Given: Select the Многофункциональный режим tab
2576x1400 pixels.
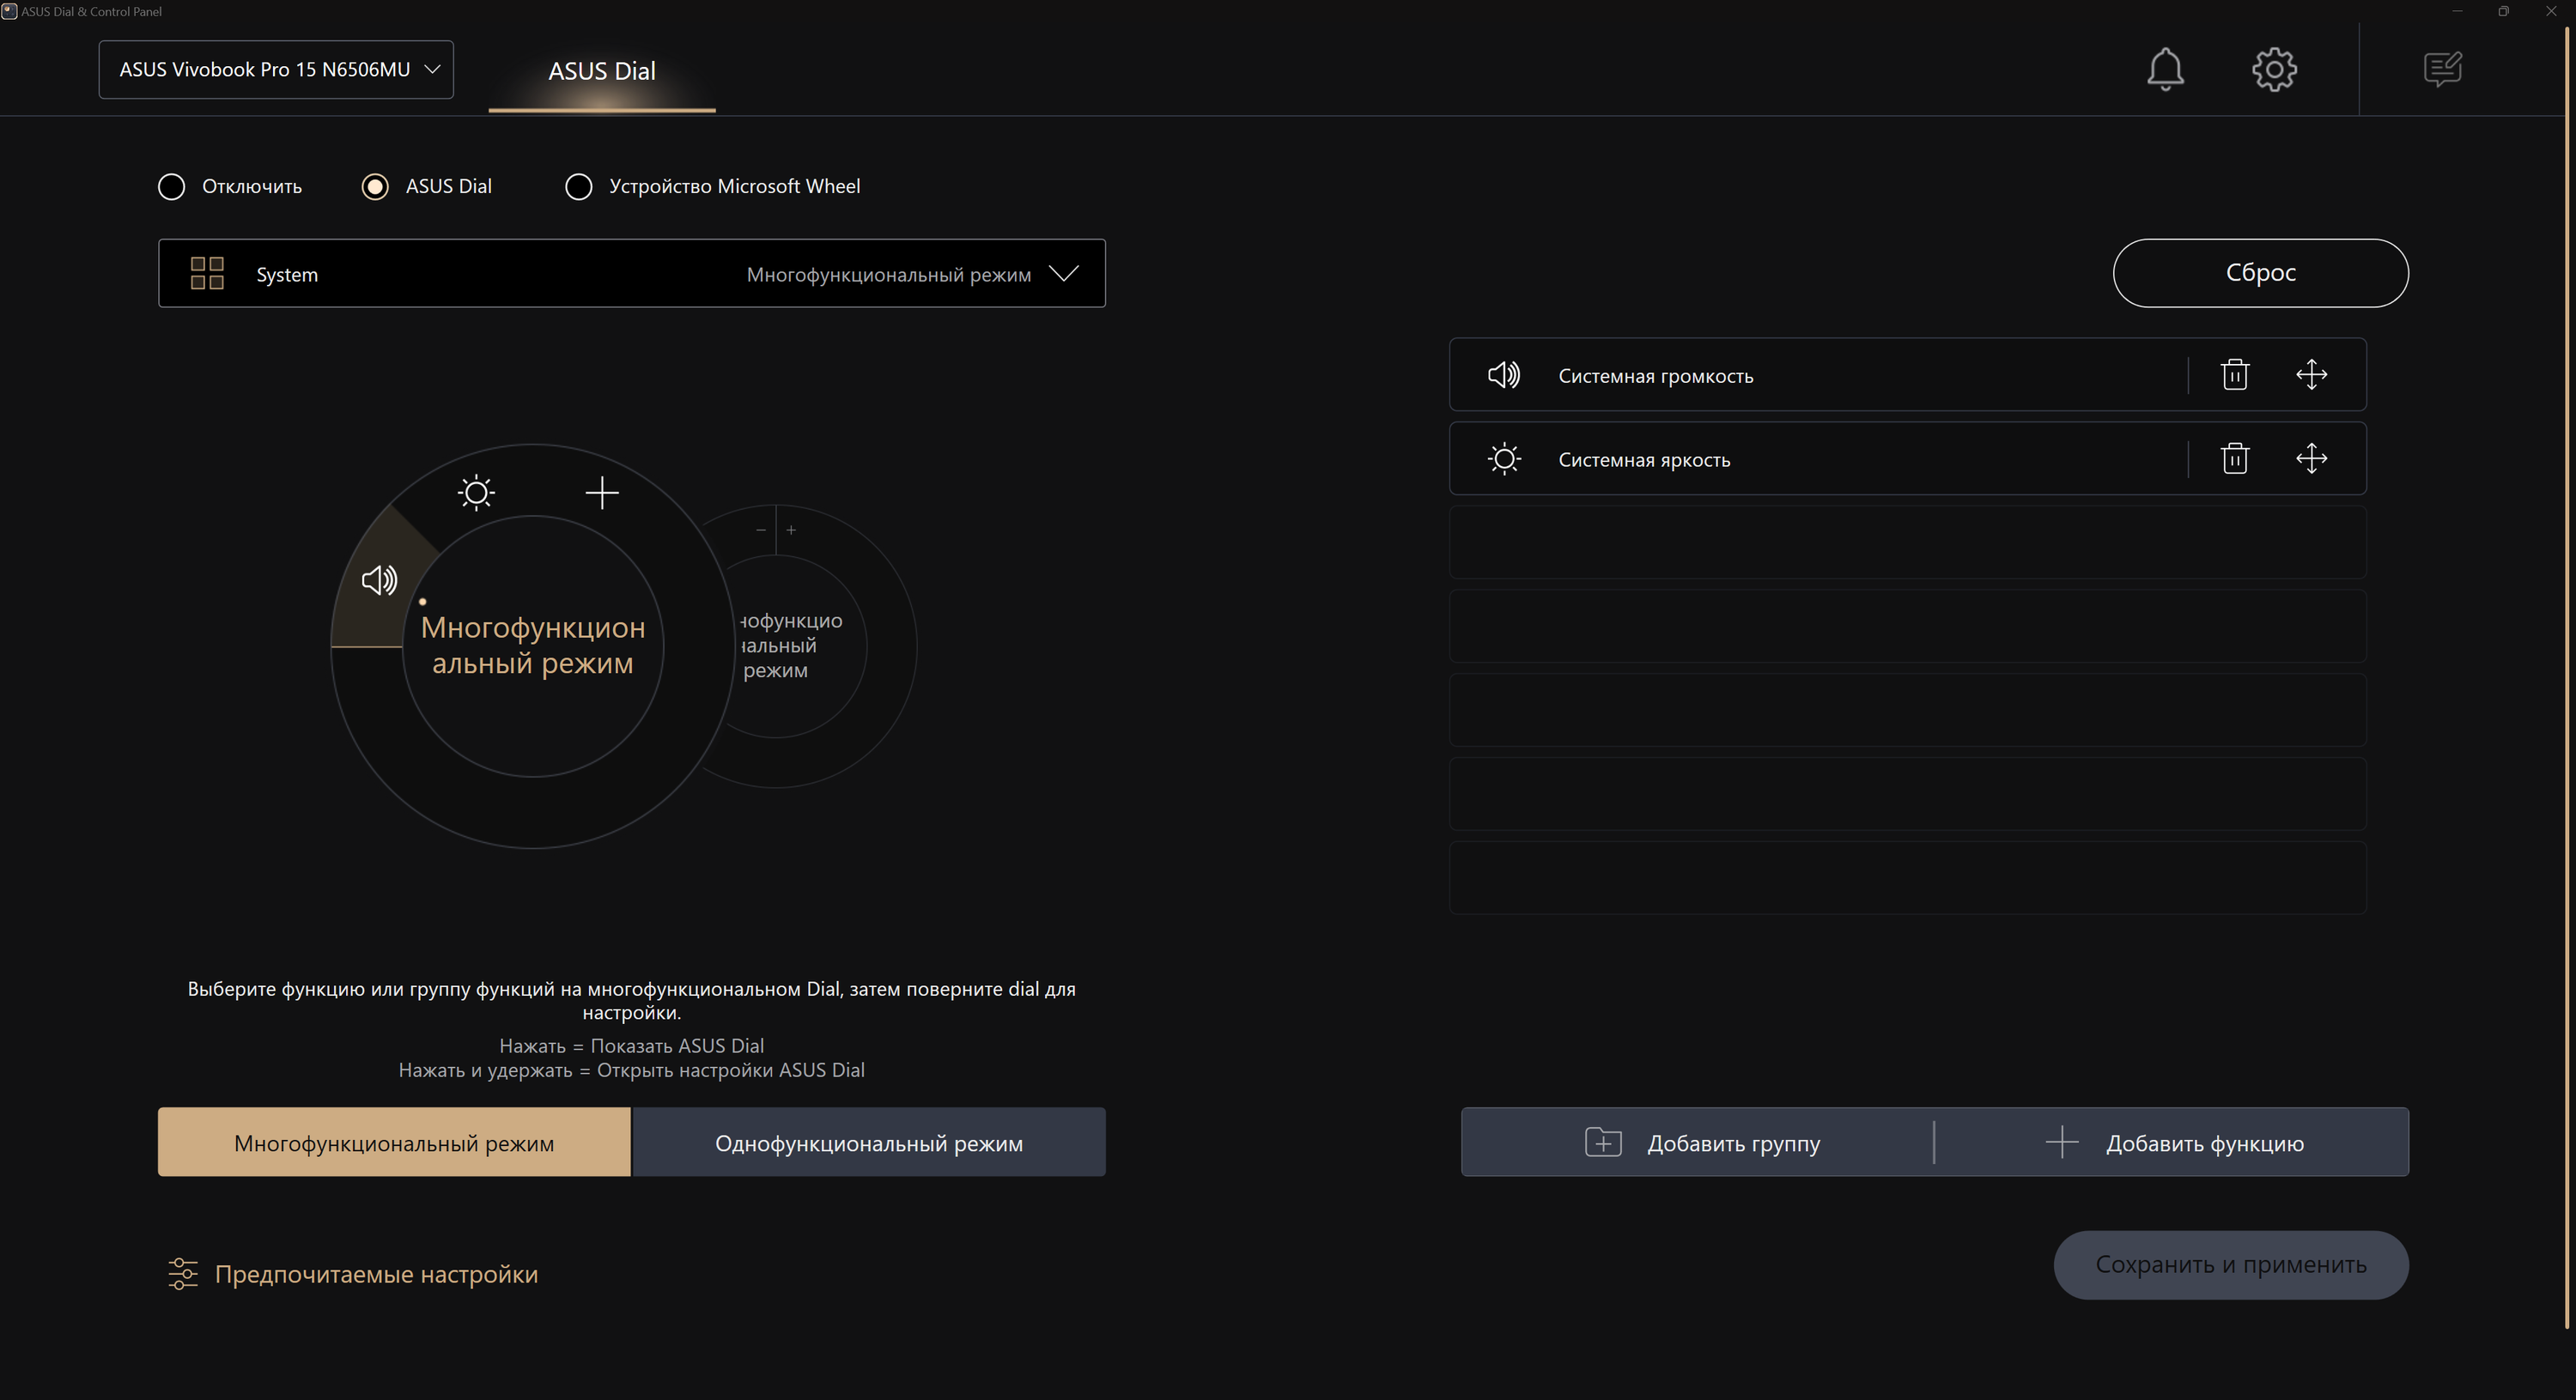Looking at the screenshot, I should click(394, 1142).
